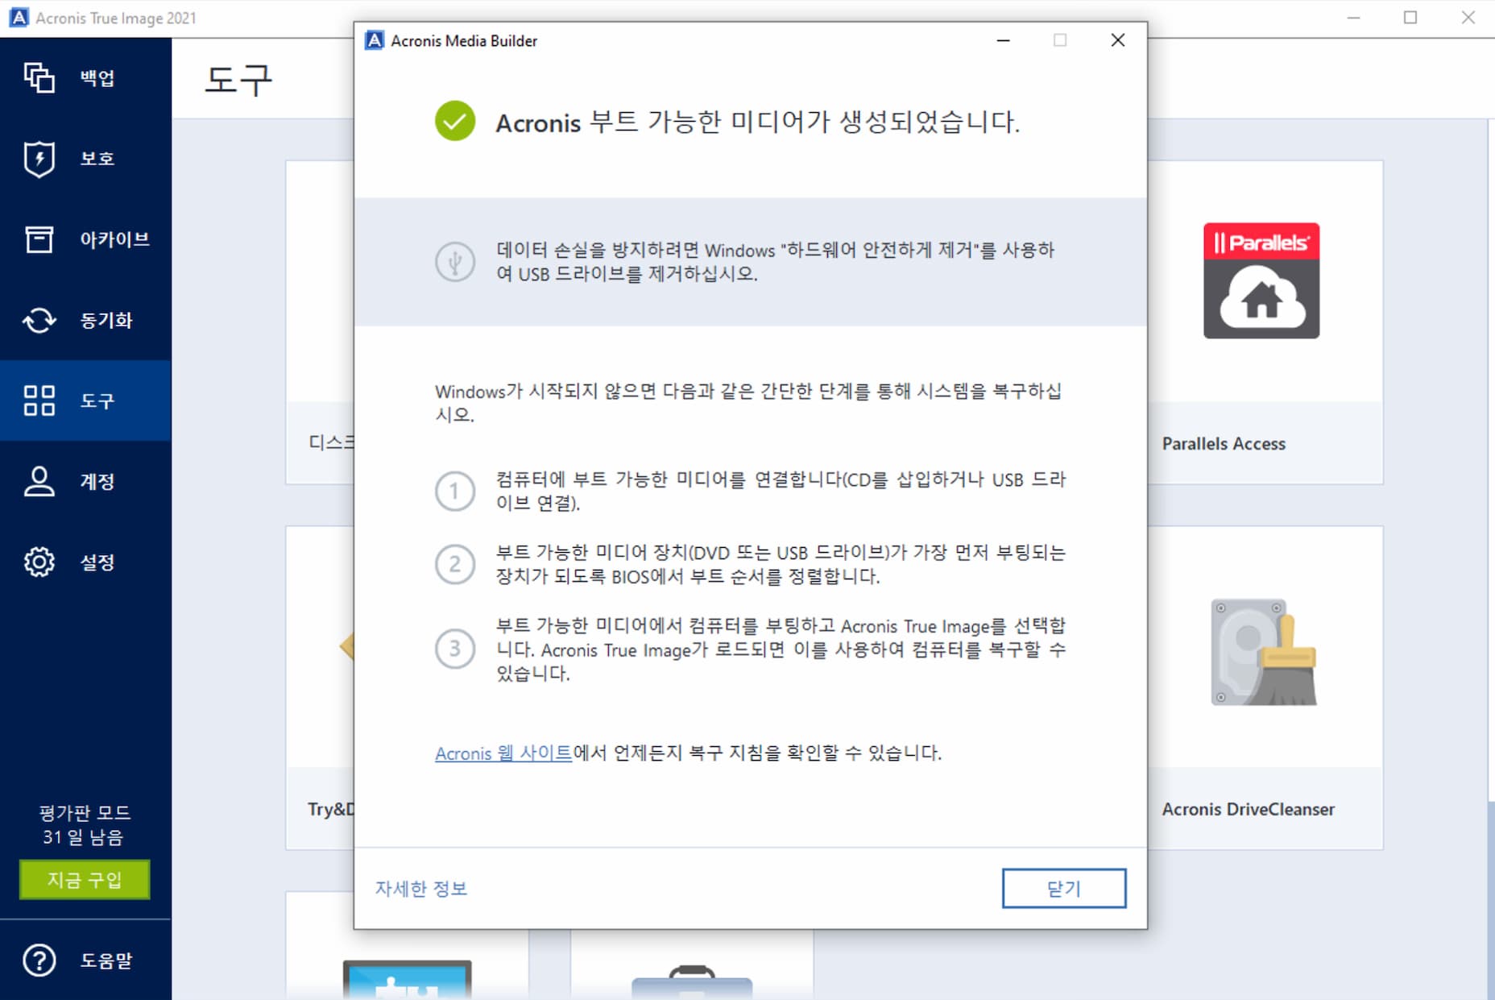Open the Acronis DriveCleanser card label

pos(1248,809)
